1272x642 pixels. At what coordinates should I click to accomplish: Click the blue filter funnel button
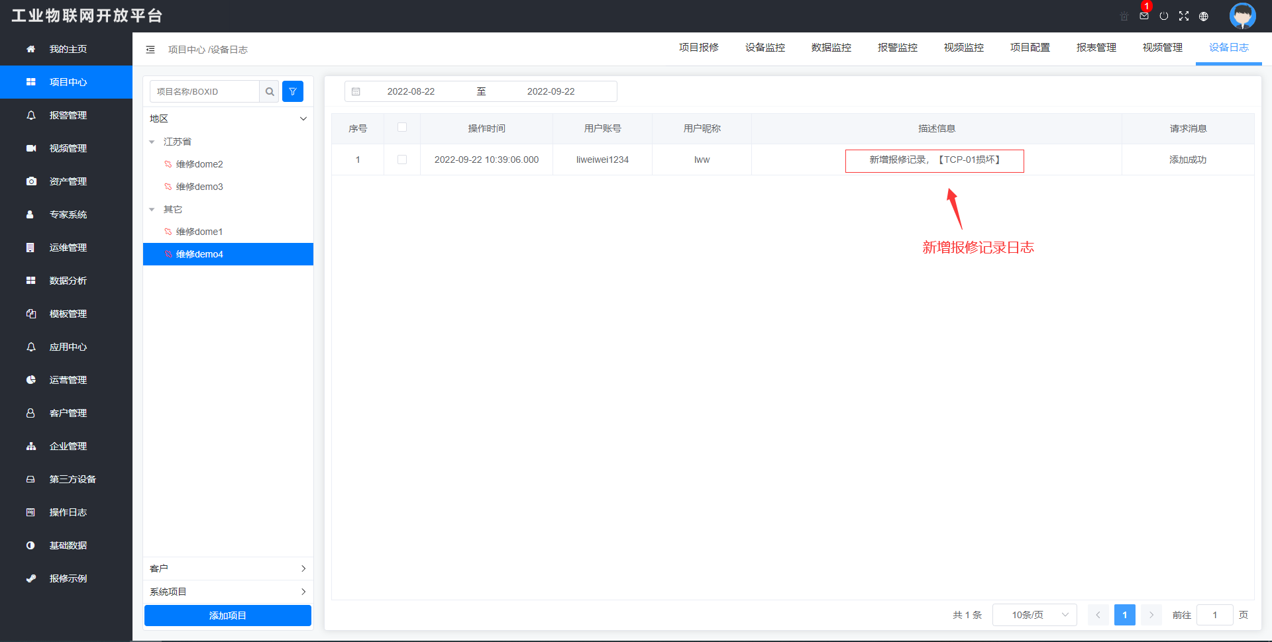(293, 91)
